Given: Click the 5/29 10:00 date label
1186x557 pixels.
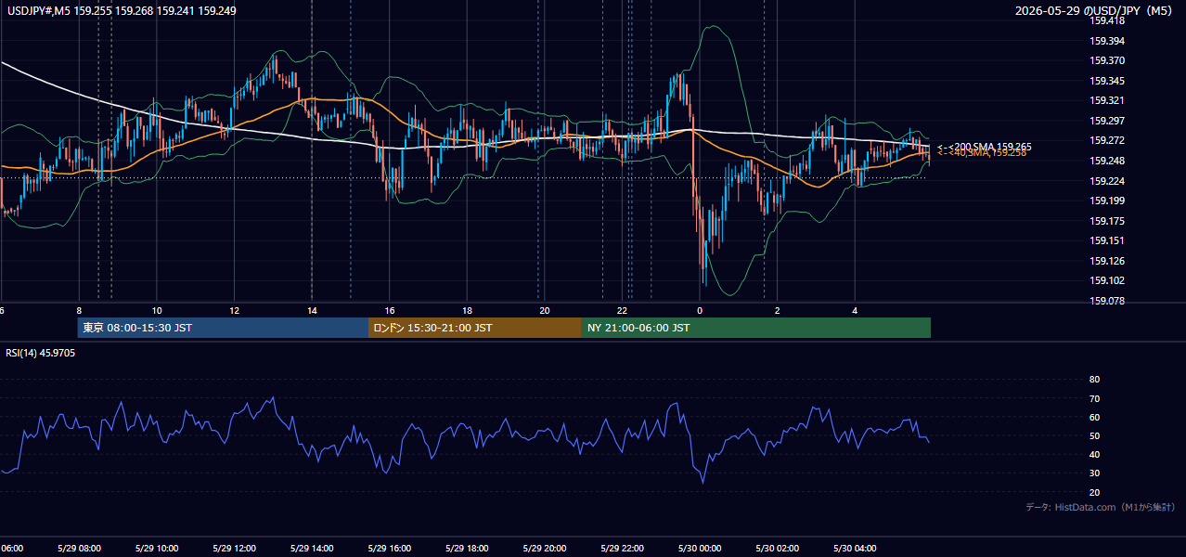Looking at the screenshot, I should [x=157, y=549].
